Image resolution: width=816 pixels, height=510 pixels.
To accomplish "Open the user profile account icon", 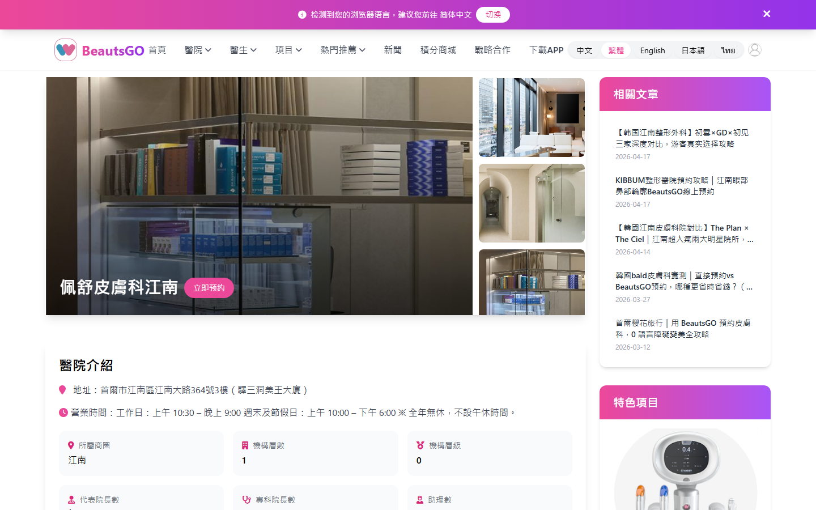I will (754, 50).
